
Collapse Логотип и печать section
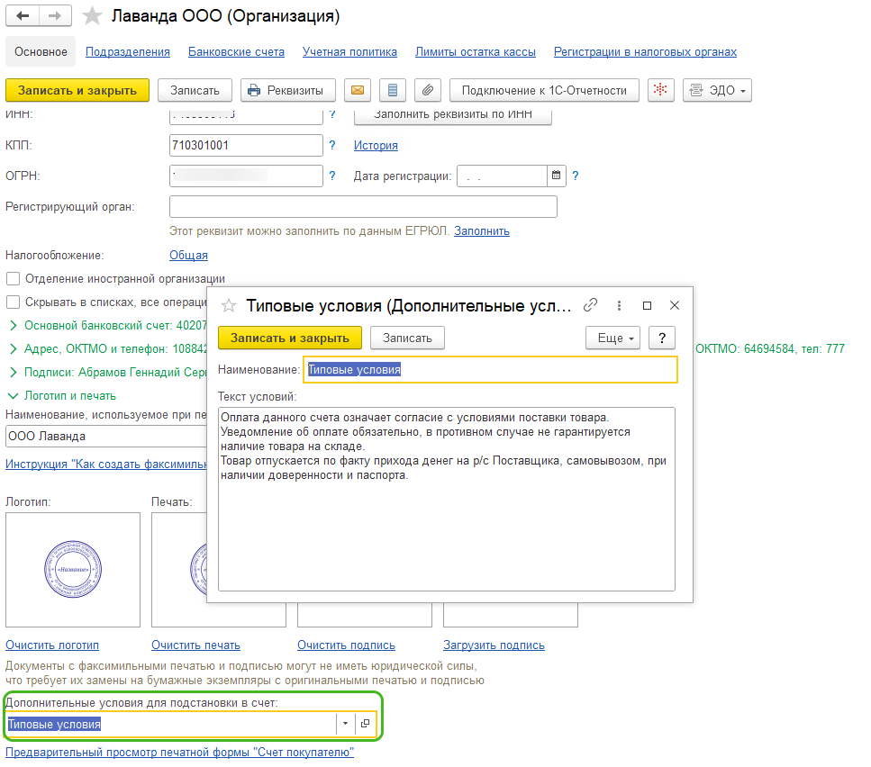(x=13, y=396)
